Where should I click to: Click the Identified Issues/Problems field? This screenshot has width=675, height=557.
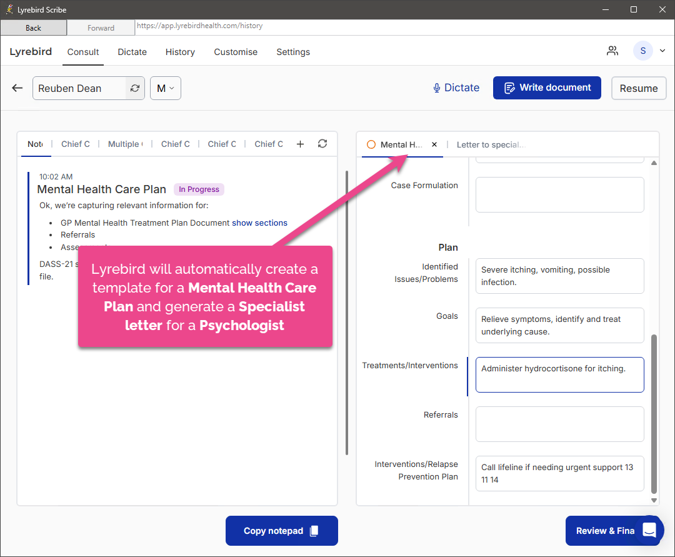559,276
